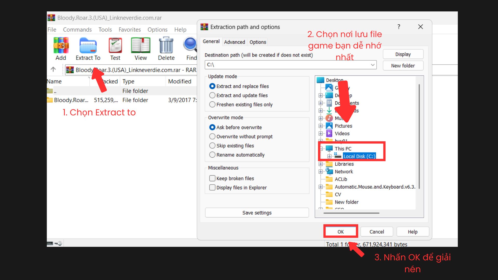Open the Commands menu

(77, 30)
